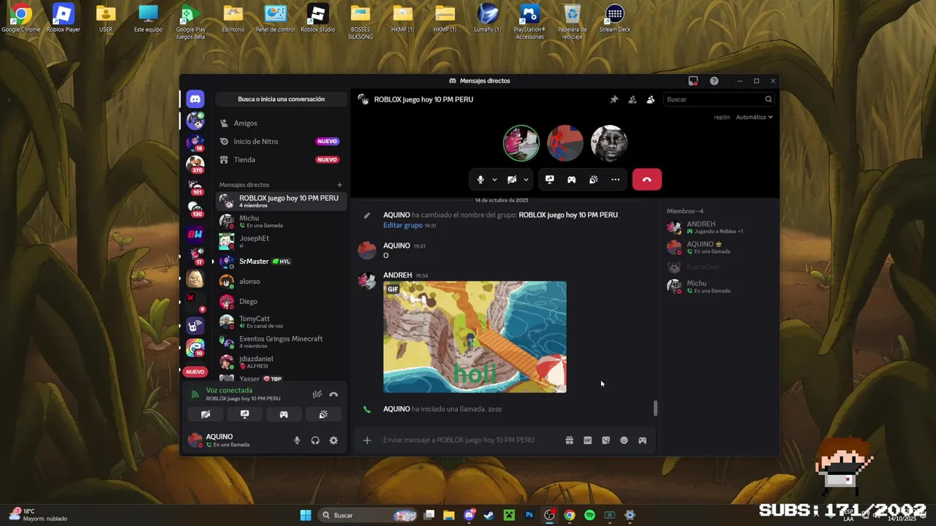936x526 pixels.
Task: Click Michu in the members list
Action: click(x=717, y=286)
